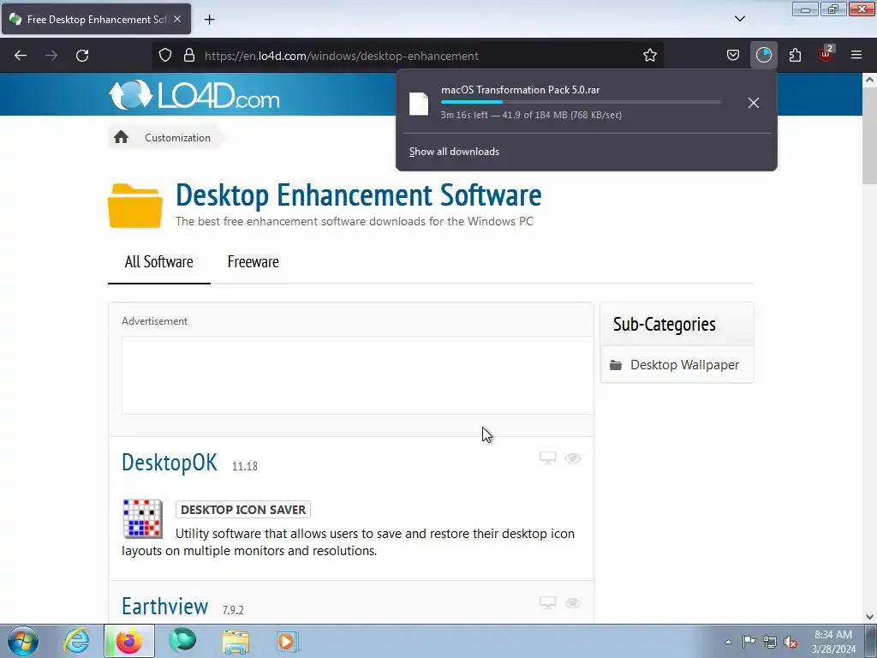Click the Desktop Wallpaper folder icon
877x658 pixels.
(x=616, y=365)
